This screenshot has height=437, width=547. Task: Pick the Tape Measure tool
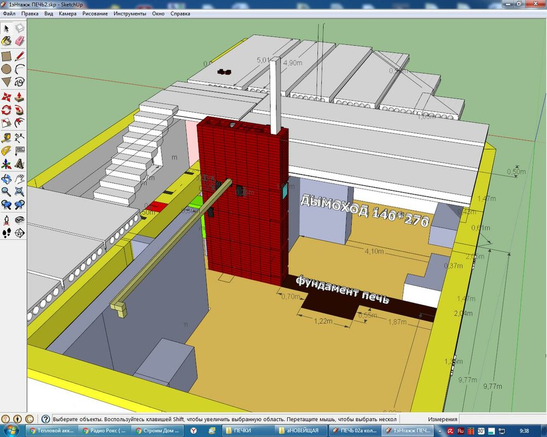coord(6,137)
